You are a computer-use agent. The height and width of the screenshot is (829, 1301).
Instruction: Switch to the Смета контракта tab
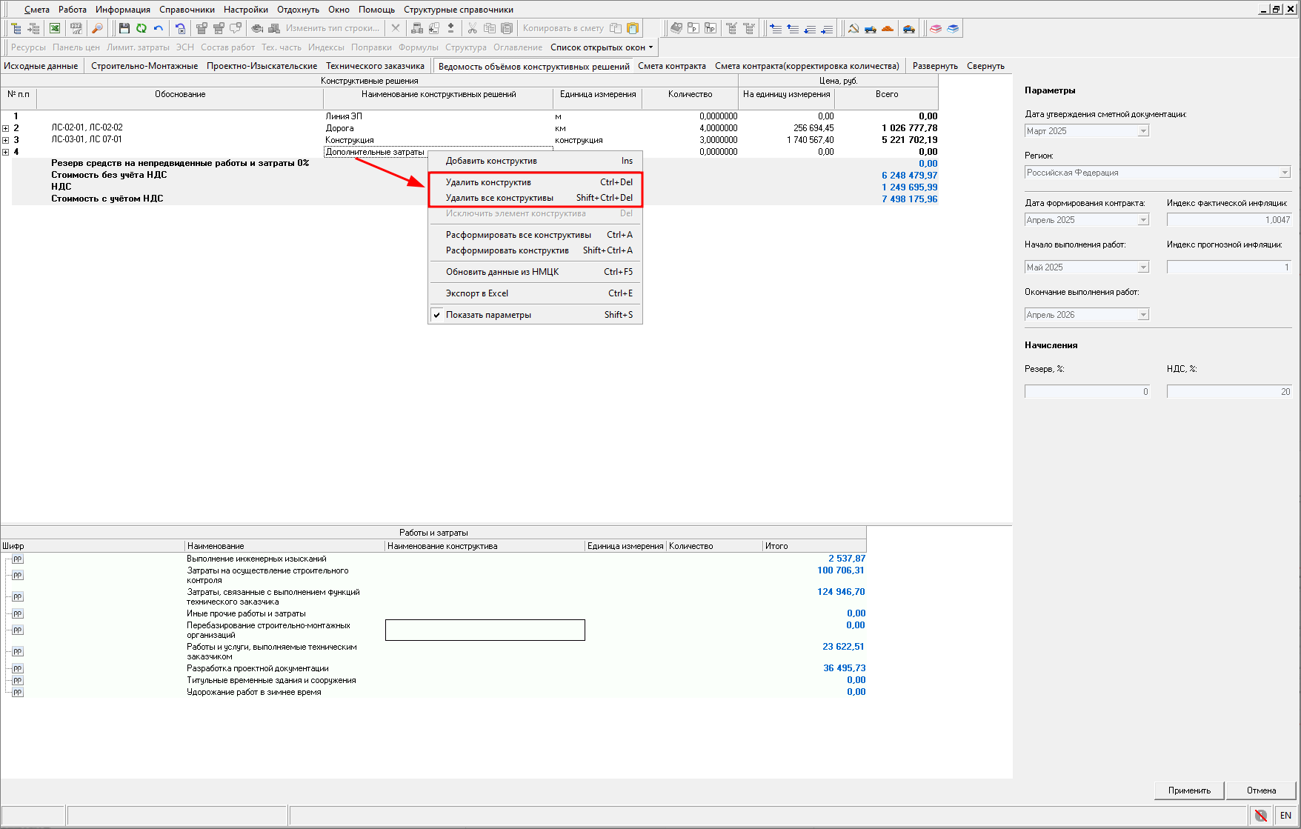[x=671, y=66]
